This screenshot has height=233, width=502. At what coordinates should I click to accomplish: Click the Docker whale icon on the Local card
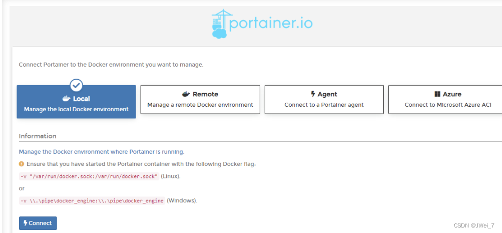coord(67,99)
